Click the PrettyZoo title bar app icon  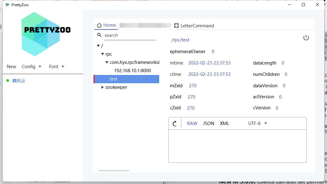[x=7, y=5]
